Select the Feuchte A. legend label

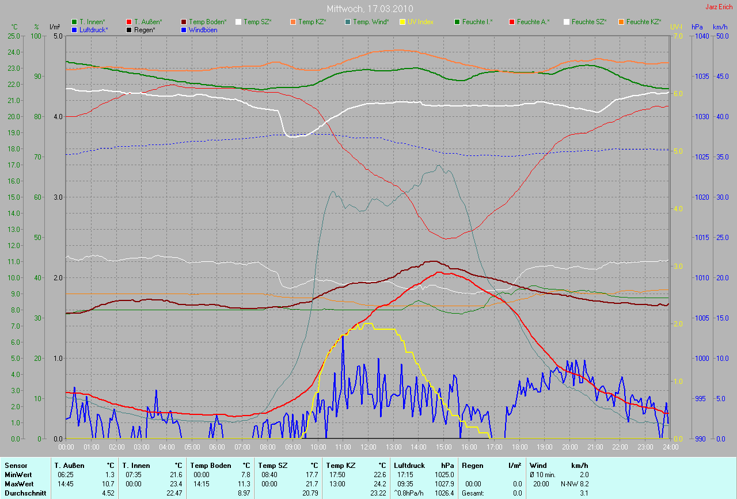tap(533, 22)
